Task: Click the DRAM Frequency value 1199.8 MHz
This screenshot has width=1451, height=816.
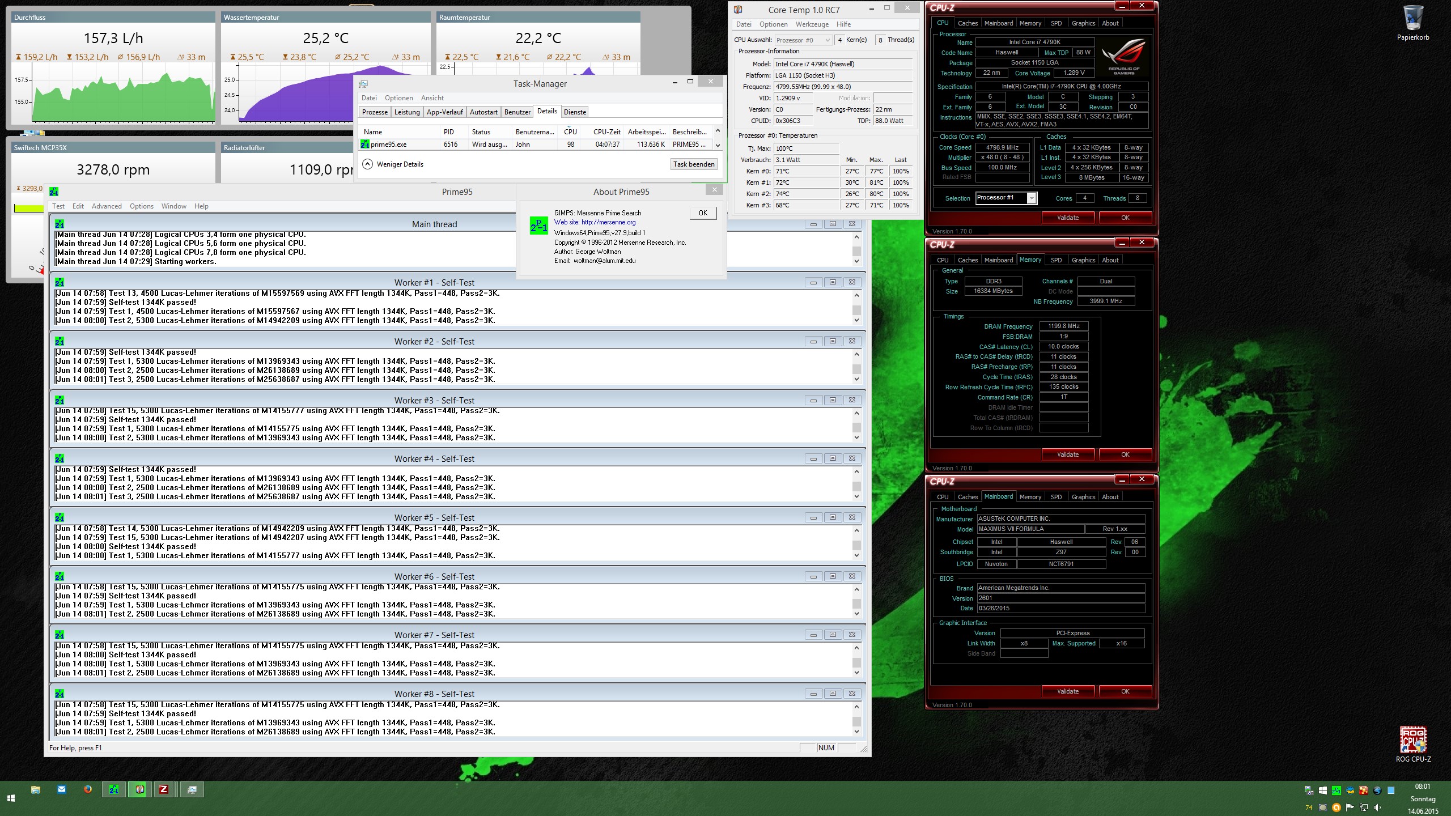Action: (1064, 326)
